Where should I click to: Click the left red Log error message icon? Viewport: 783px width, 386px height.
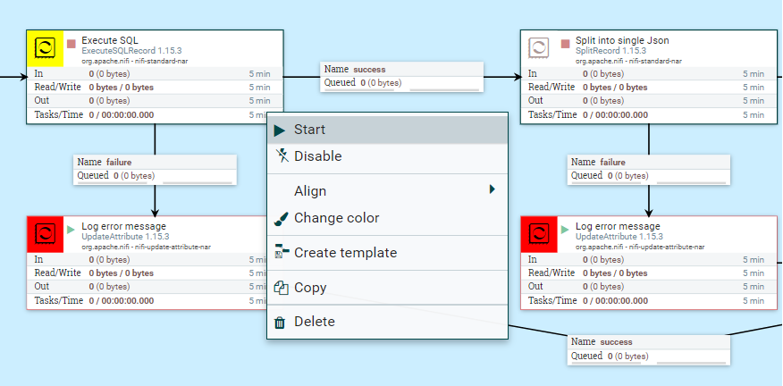(x=45, y=234)
